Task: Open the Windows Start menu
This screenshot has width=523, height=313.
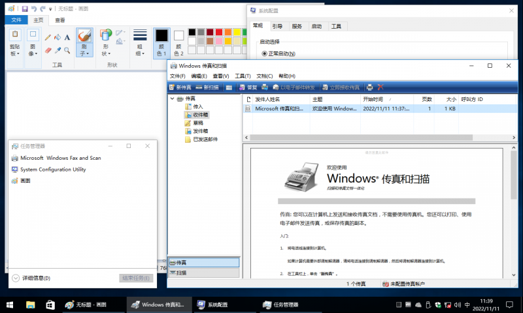Action: pyautogui.click(x=10, y=305)
